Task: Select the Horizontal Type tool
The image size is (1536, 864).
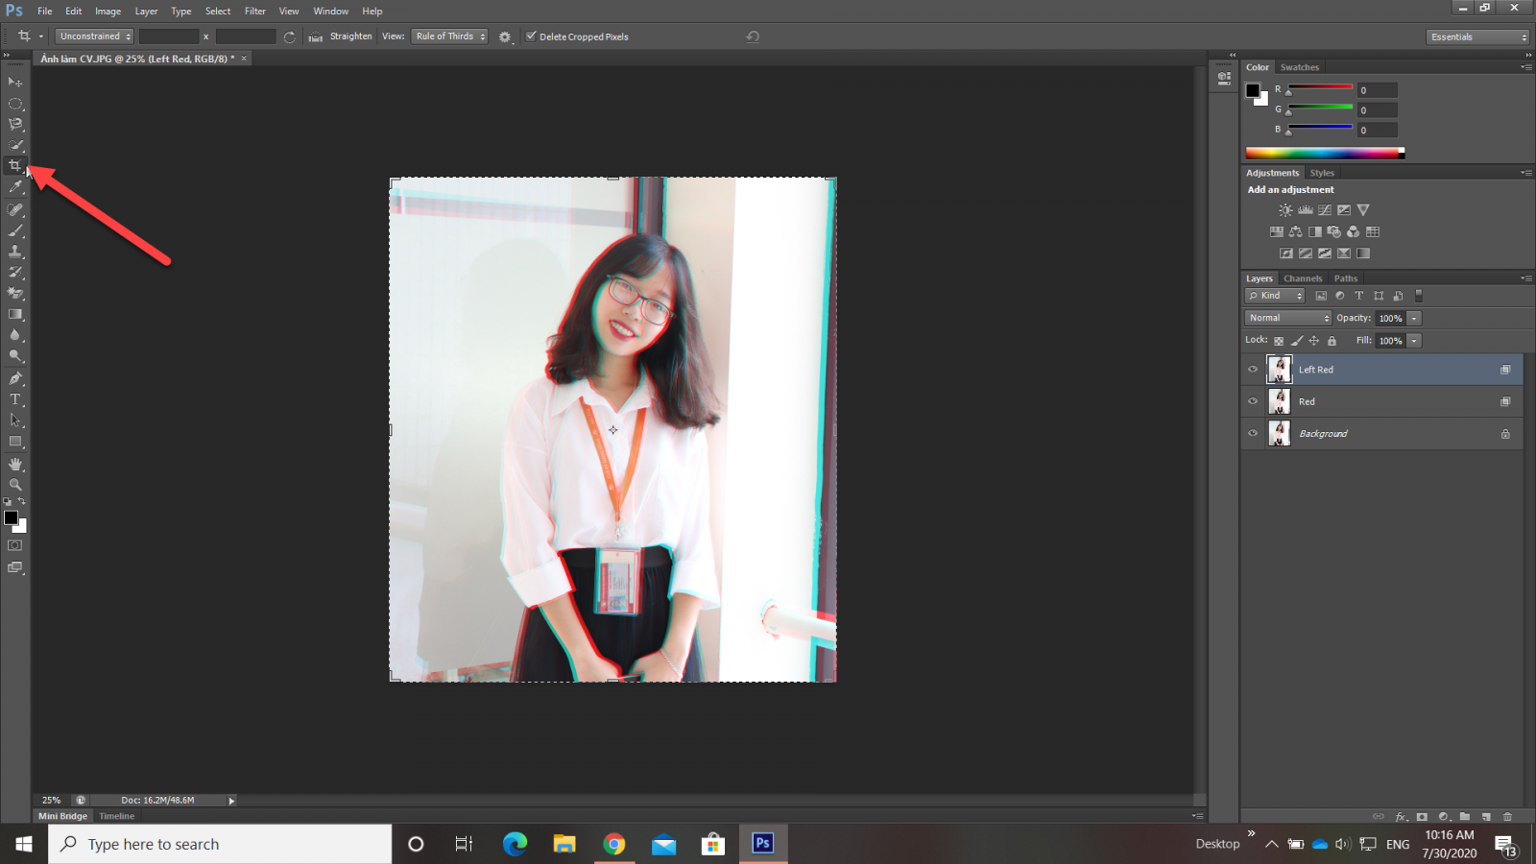Action: [15, 399]
